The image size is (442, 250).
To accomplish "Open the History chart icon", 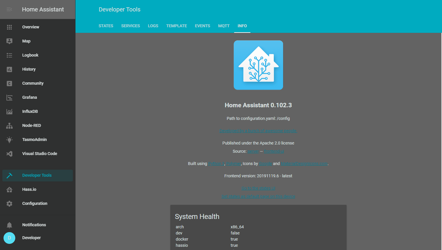I will pos(9,69).
